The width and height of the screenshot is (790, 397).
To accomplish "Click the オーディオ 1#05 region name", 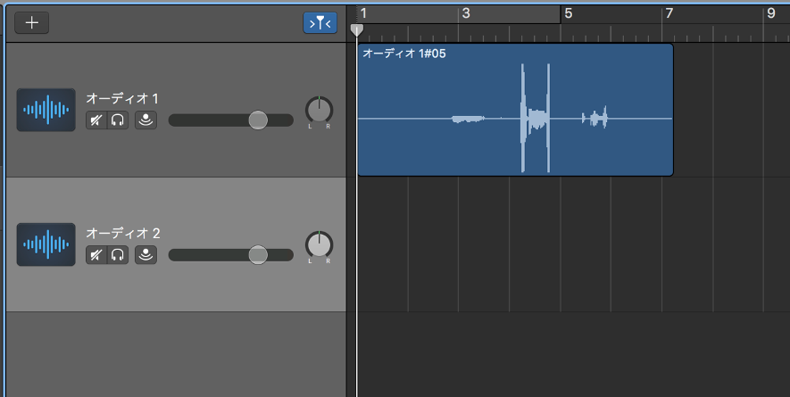I will pos(404,54).
